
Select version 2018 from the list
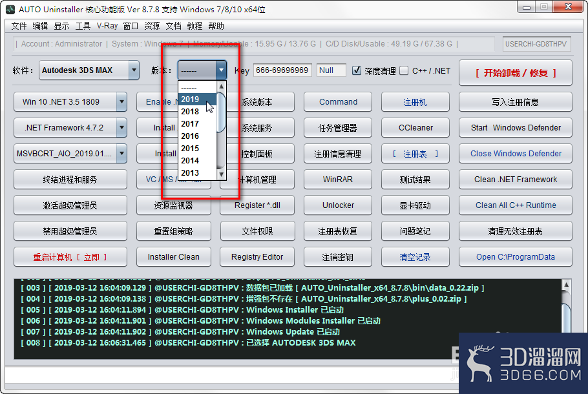coord(198,112)
